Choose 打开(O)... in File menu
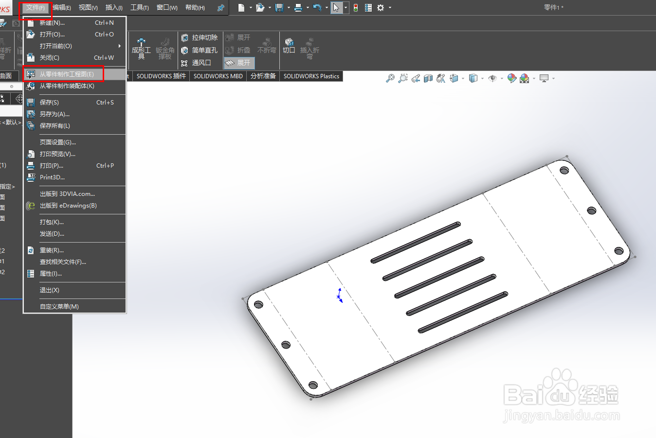 pyautogui.click(x=75, y=35)
